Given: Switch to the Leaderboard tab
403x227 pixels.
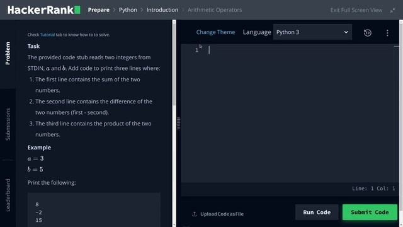Looking at the screenshot, I should pyautogui.click(x=8, y=195).
